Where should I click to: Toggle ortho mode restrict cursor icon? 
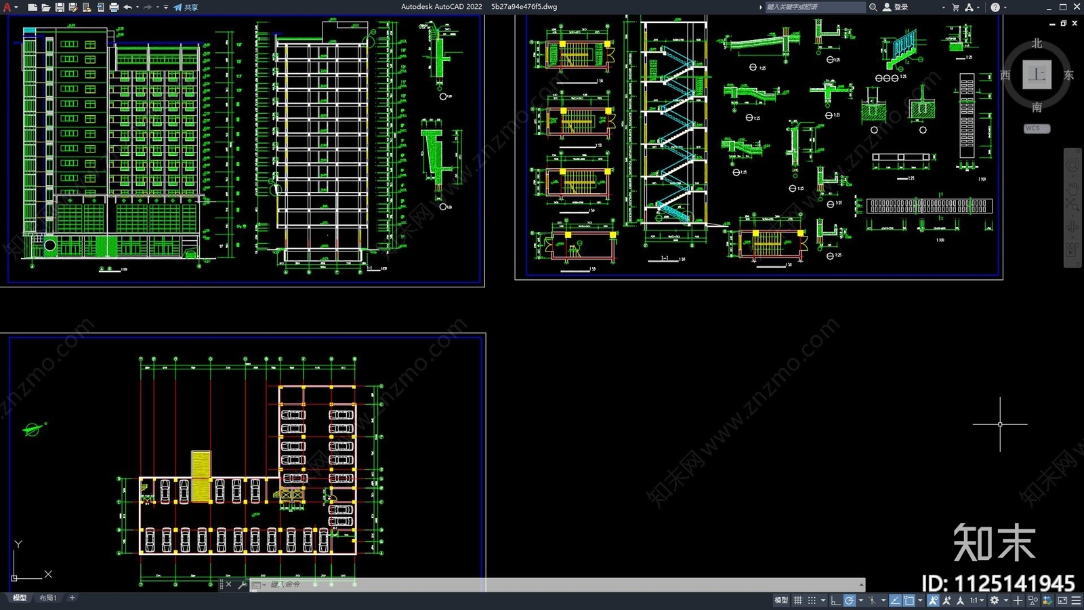point(835,601)
